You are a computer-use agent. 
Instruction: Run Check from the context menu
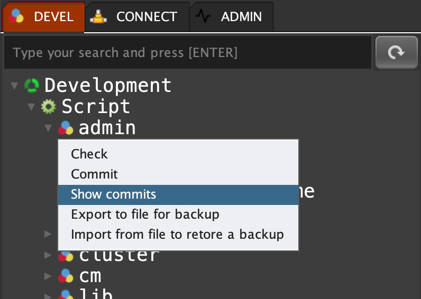click(89, 154)
